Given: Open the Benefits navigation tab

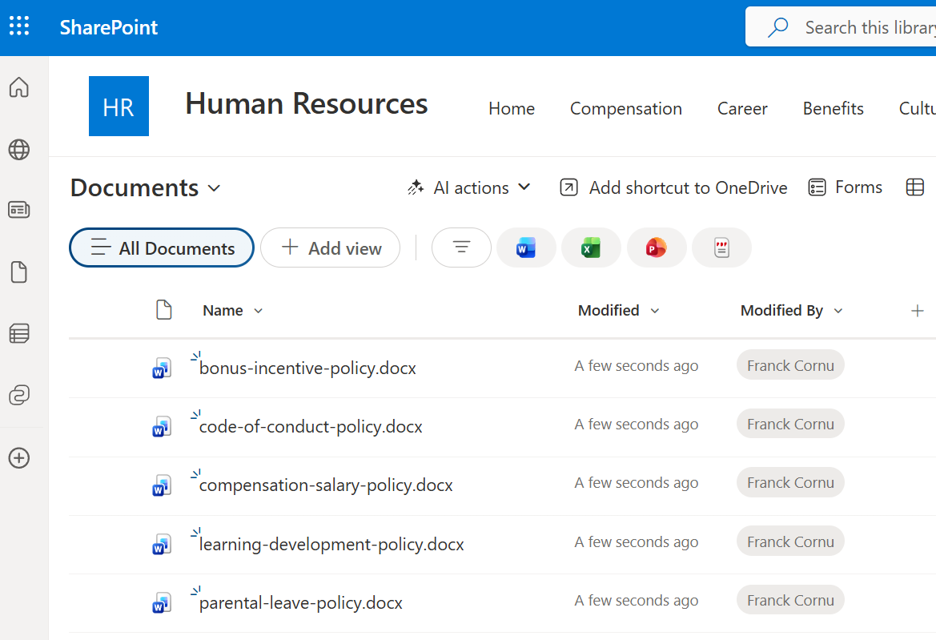Looking at the screenshot, I should (x=833, y=109).
